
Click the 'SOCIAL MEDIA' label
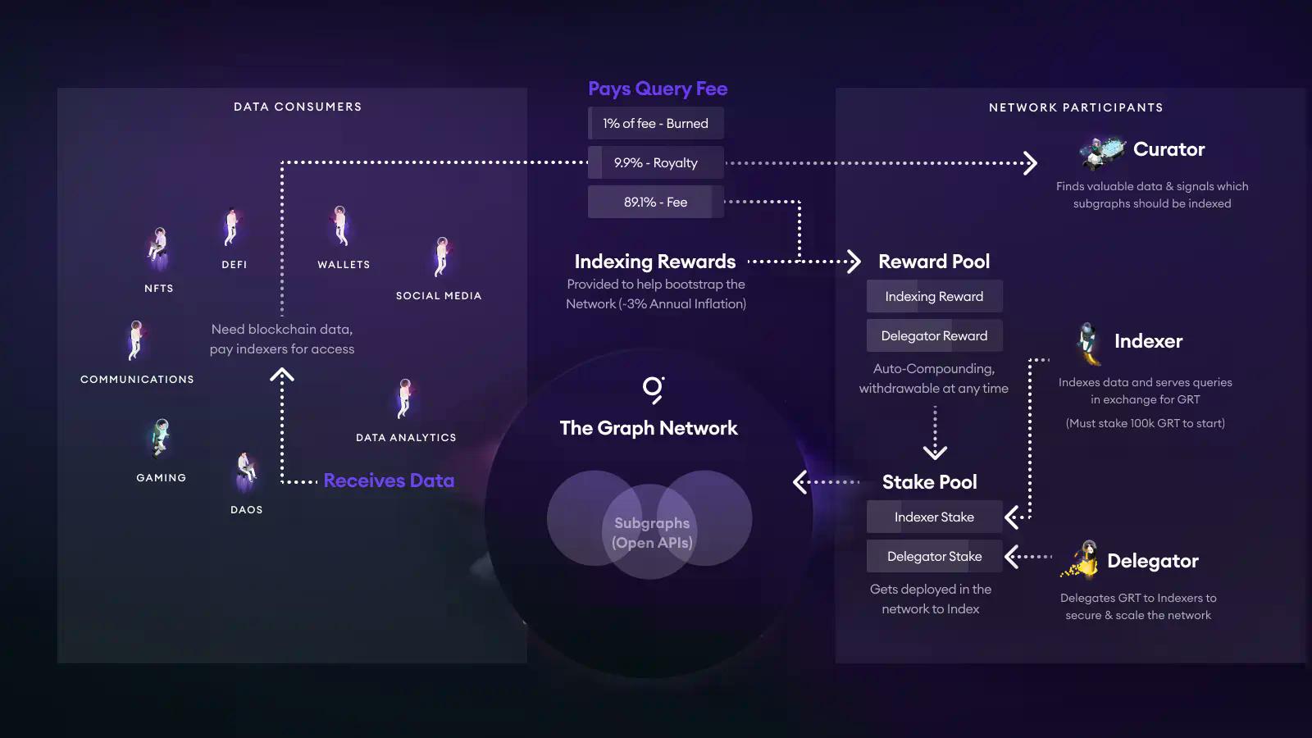point(439,296)
